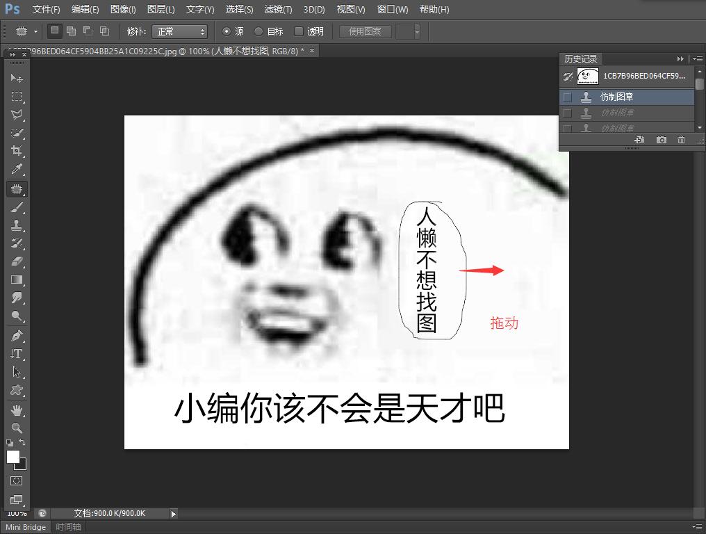This screenshot has width=706, height=534.
Task: Pick the Eyedropper tool
Action: (x=17, y=170)
